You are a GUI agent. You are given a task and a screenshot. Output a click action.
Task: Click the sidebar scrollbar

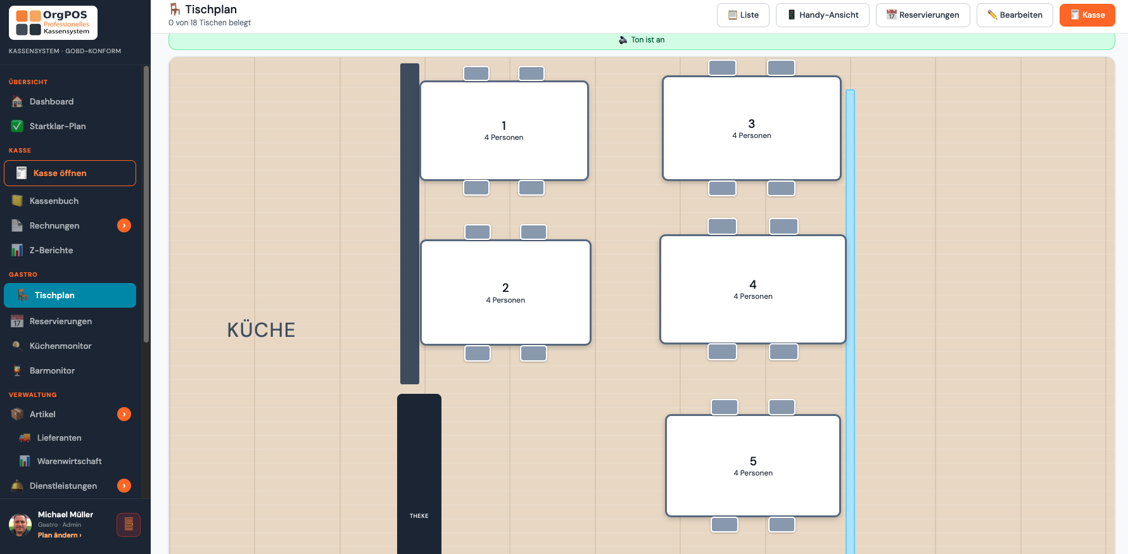146,204
